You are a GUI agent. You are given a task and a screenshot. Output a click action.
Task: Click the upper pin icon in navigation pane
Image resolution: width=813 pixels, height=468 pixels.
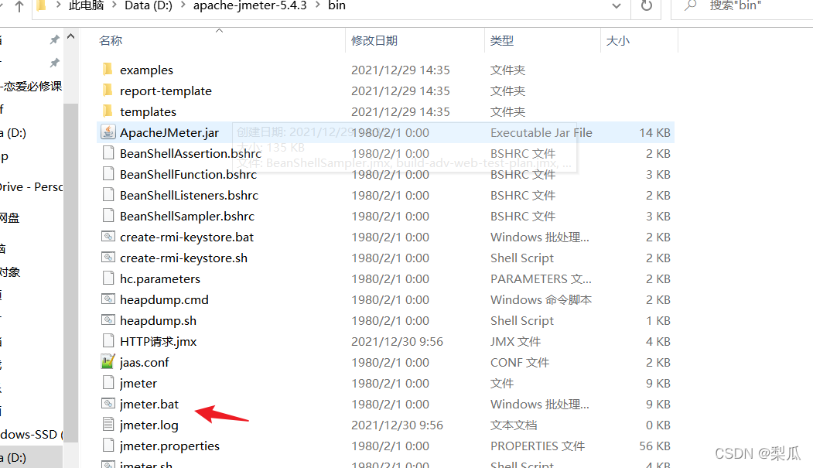pos(54,40)
